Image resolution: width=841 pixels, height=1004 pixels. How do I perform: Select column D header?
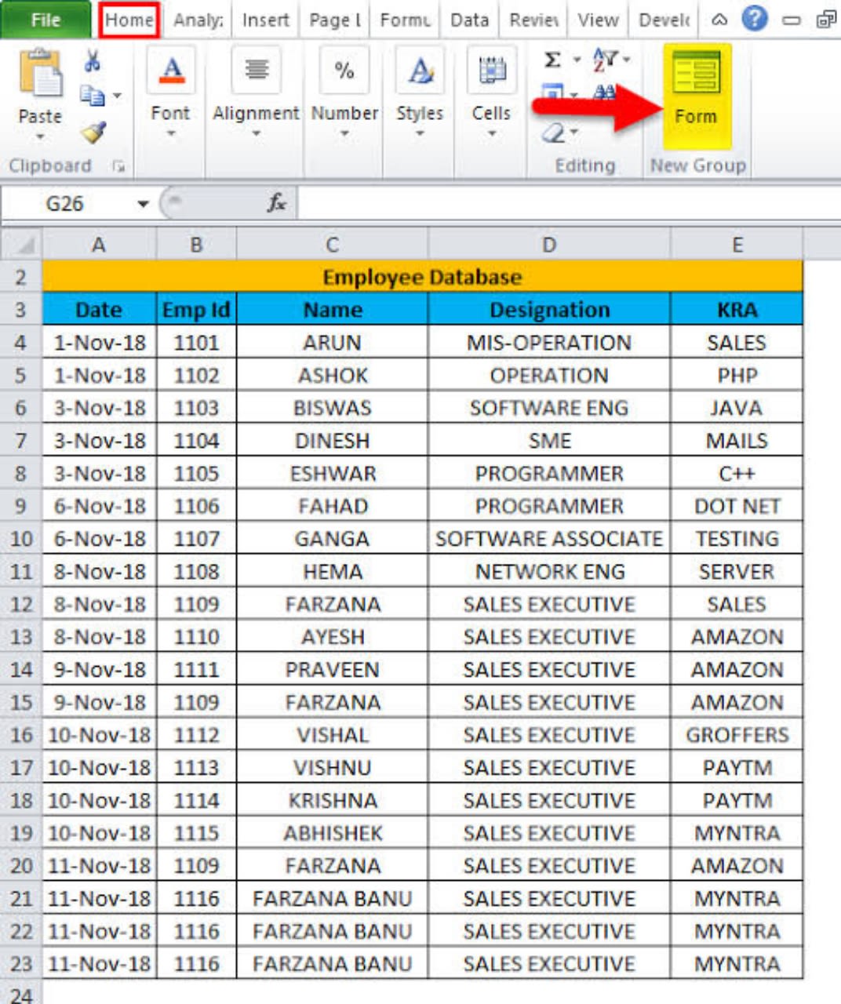(549, 245)
